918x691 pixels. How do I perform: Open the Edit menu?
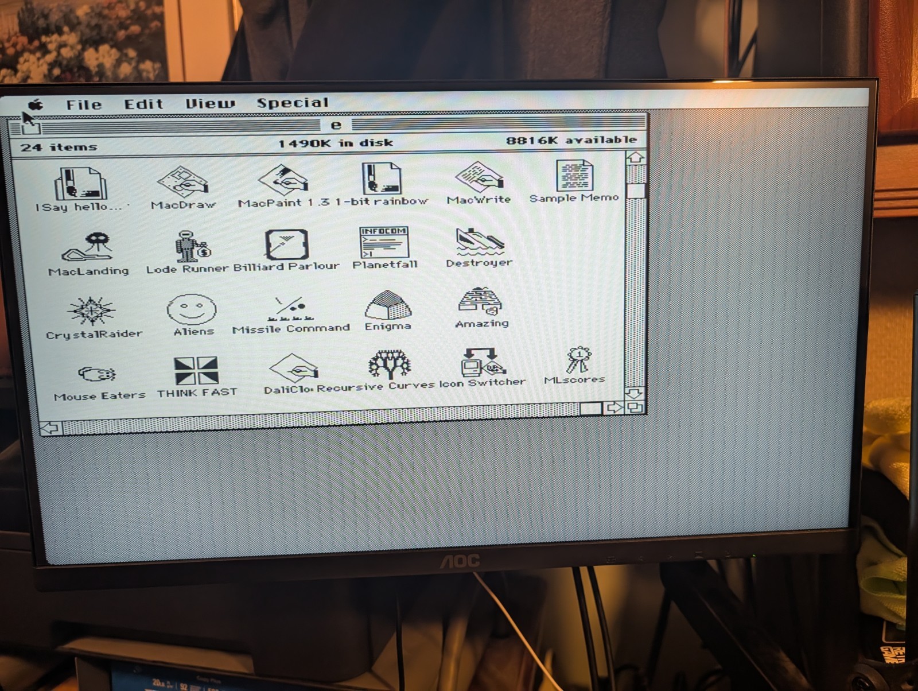tap(144, 104)
